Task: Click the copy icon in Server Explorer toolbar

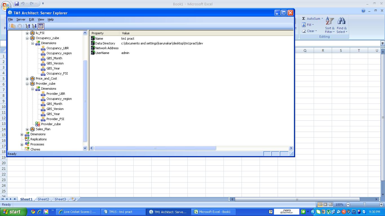Action: (x=13, y=26)
